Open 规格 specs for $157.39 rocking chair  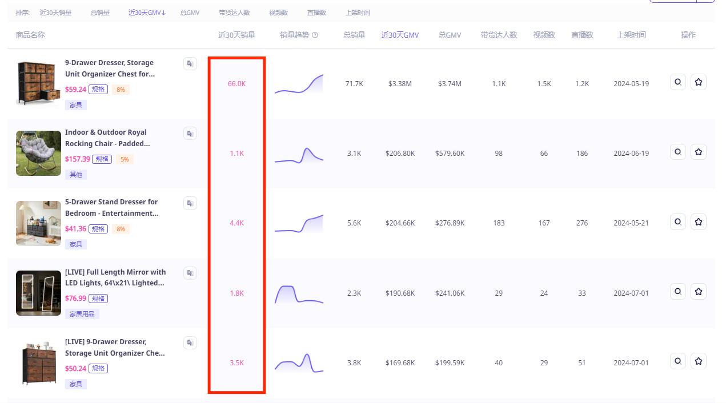pyautogui.click(x=102, y=159)
